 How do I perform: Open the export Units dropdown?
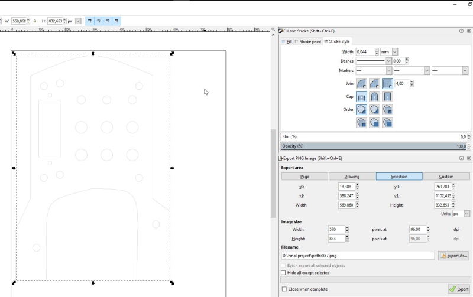click(x=467, y=214)
